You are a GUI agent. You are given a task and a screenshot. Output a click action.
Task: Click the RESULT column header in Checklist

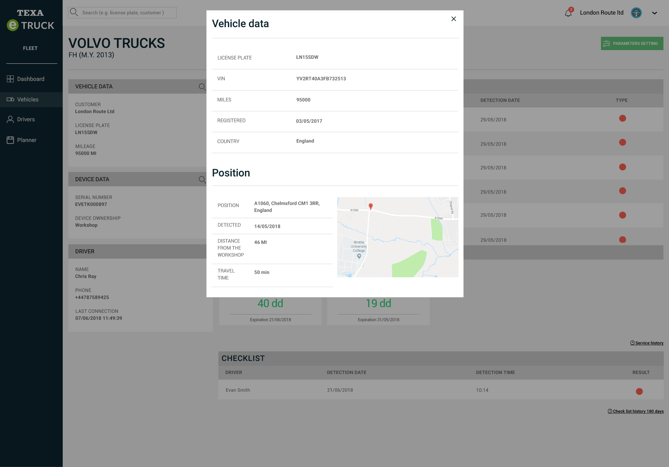pyautogui.click(x=641, y=372)
